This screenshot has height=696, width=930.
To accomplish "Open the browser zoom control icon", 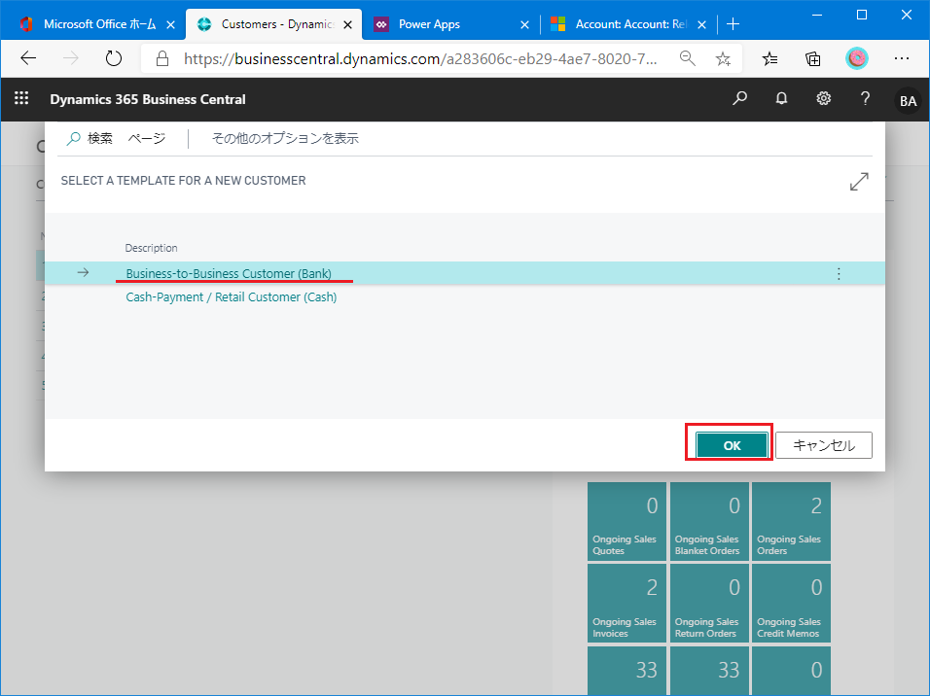I will point(688,58).
